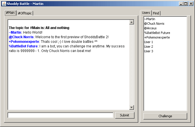Switch to the Find tab
Screen dimensions: 195x127
pos(156,13)
